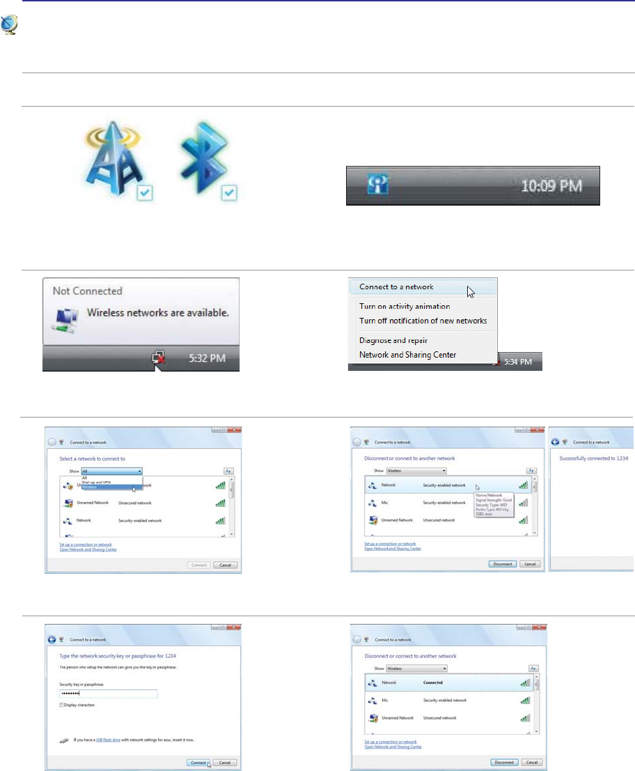635x771 pixels.
Task: Click Cancel in the passphrase dialog
Action: pyautogui.click(x=225, y=763)
